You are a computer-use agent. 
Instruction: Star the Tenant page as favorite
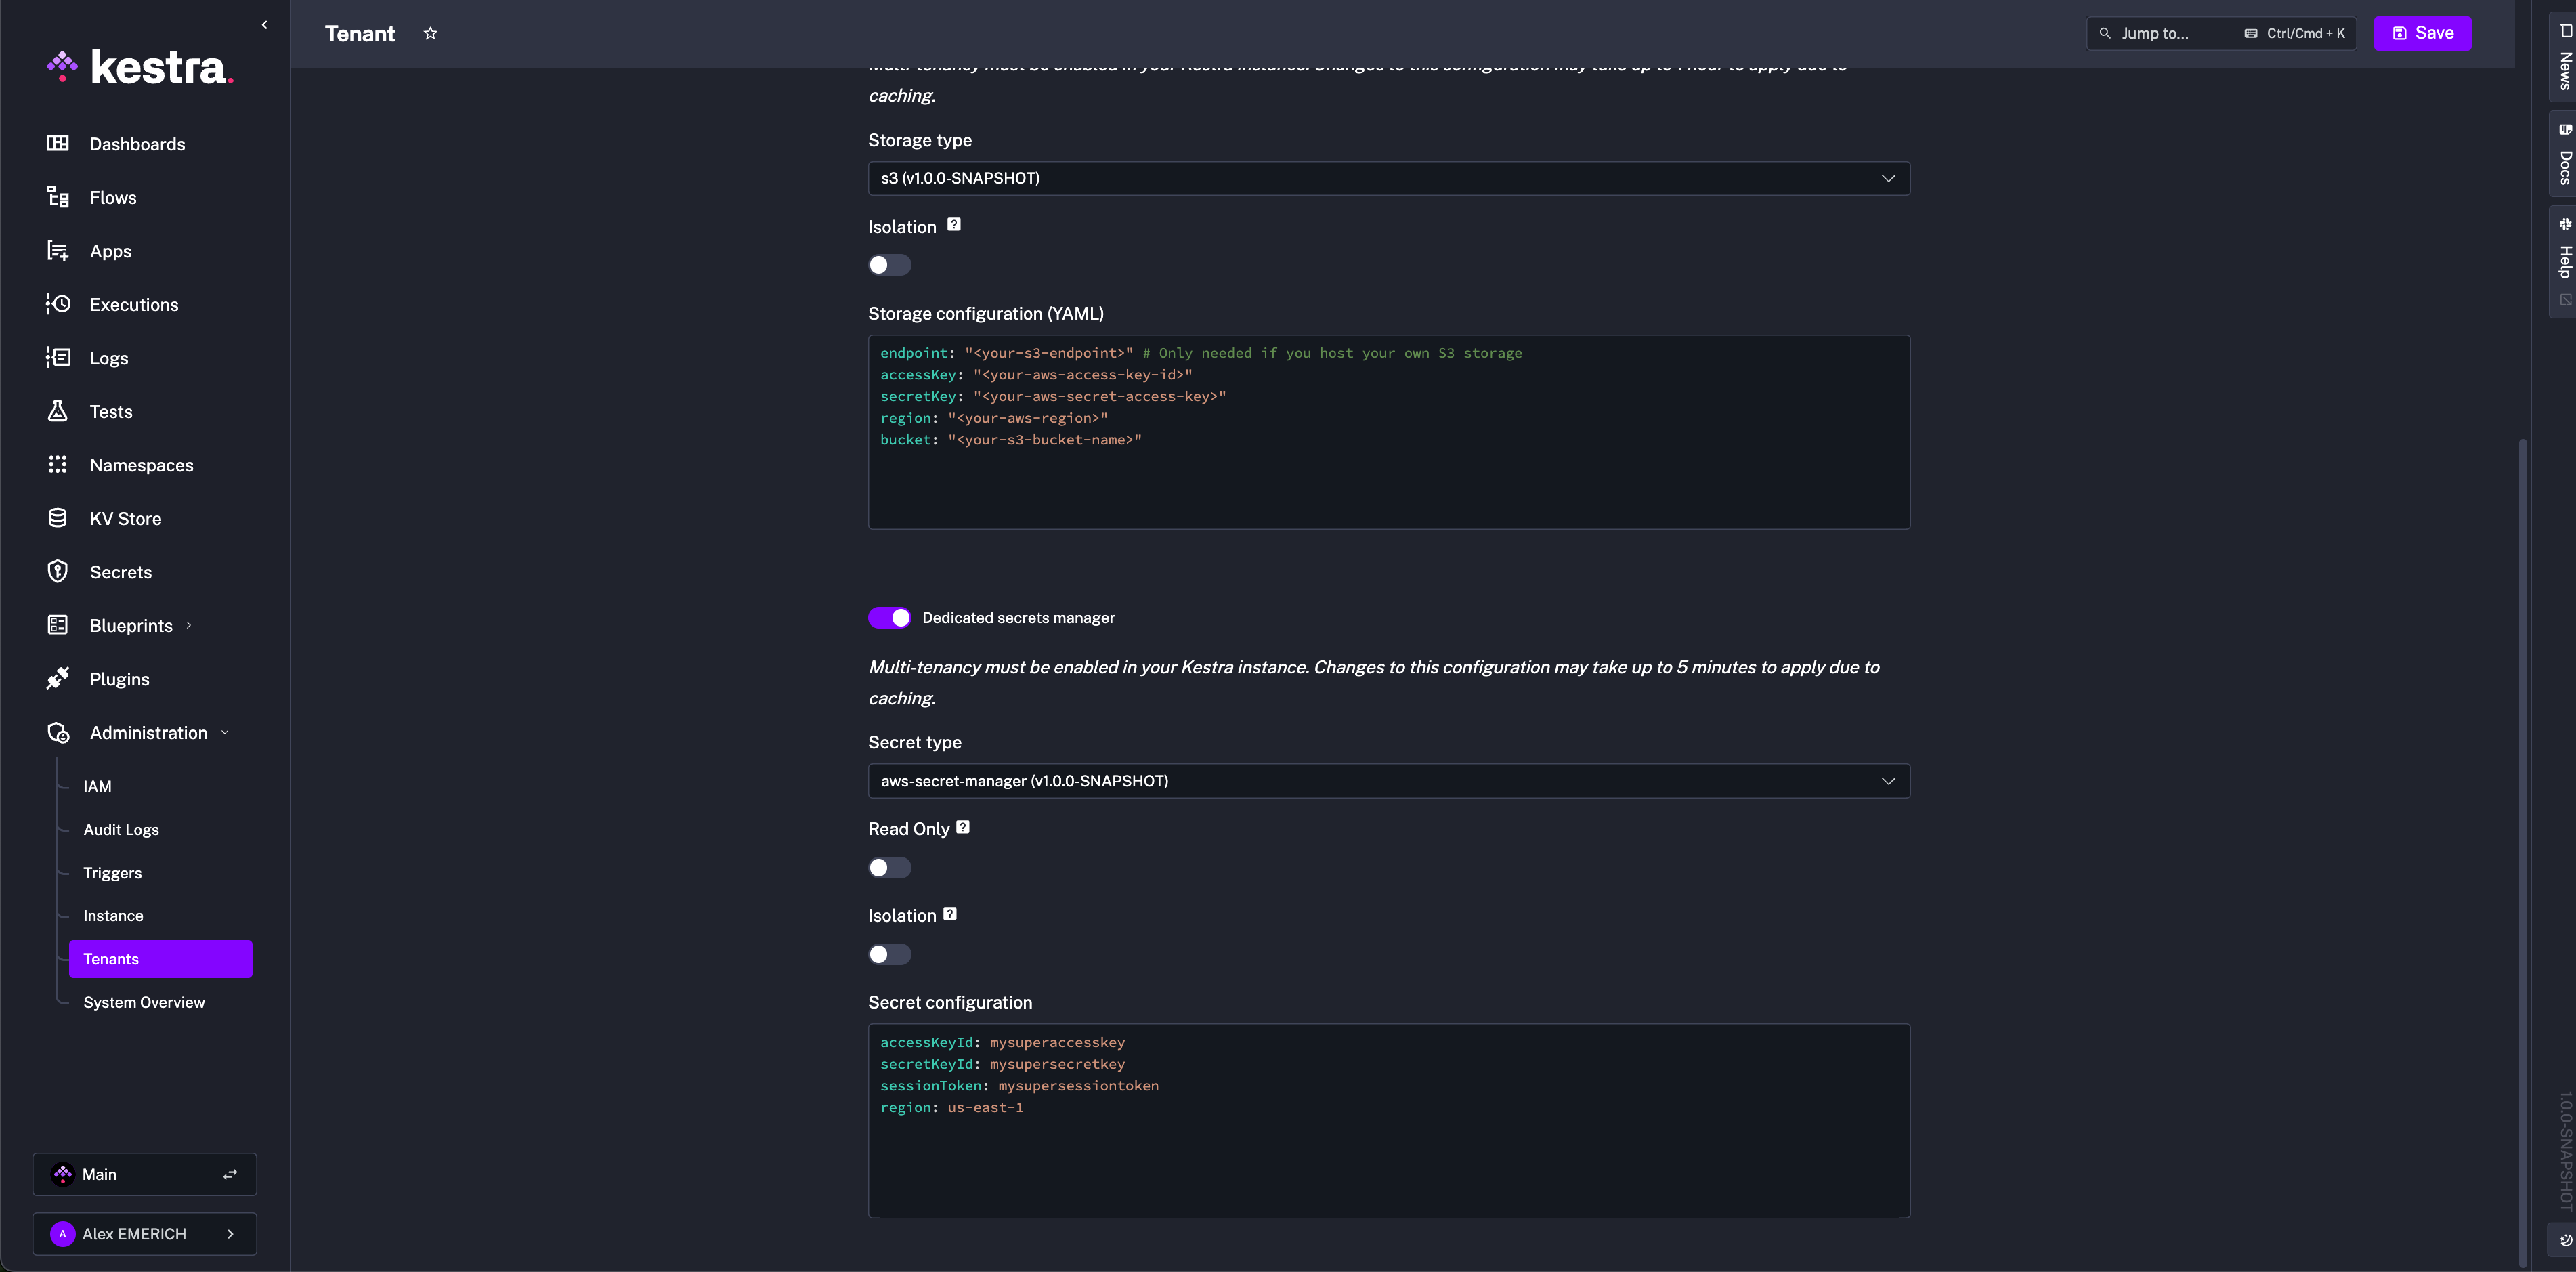point(430,33)
